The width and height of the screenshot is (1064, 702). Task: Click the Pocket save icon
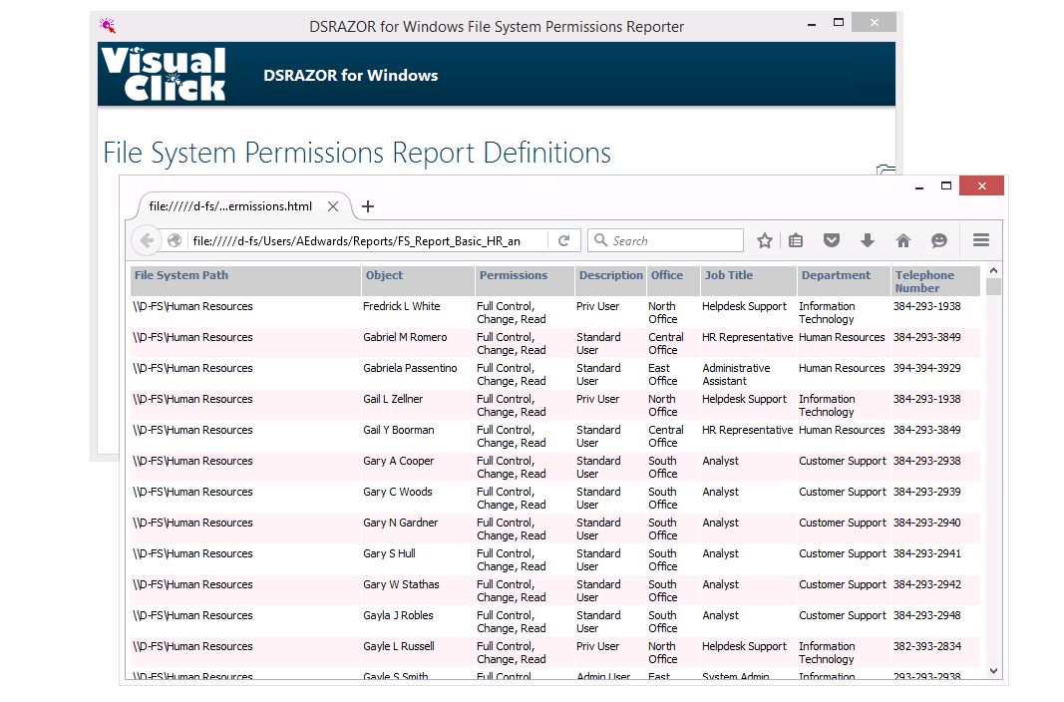[832, 240]
